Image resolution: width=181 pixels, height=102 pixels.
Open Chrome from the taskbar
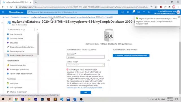(x=16, y=99)
